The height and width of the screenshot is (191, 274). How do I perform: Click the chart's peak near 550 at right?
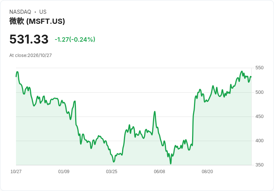[242, 71]
